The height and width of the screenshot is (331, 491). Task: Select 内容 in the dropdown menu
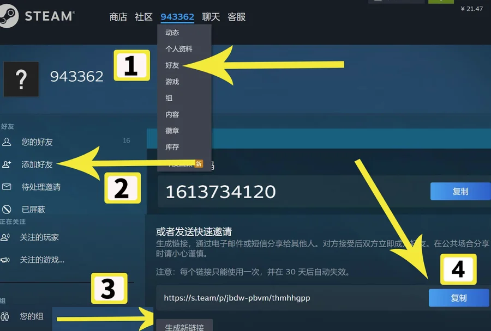pos(172,114)
